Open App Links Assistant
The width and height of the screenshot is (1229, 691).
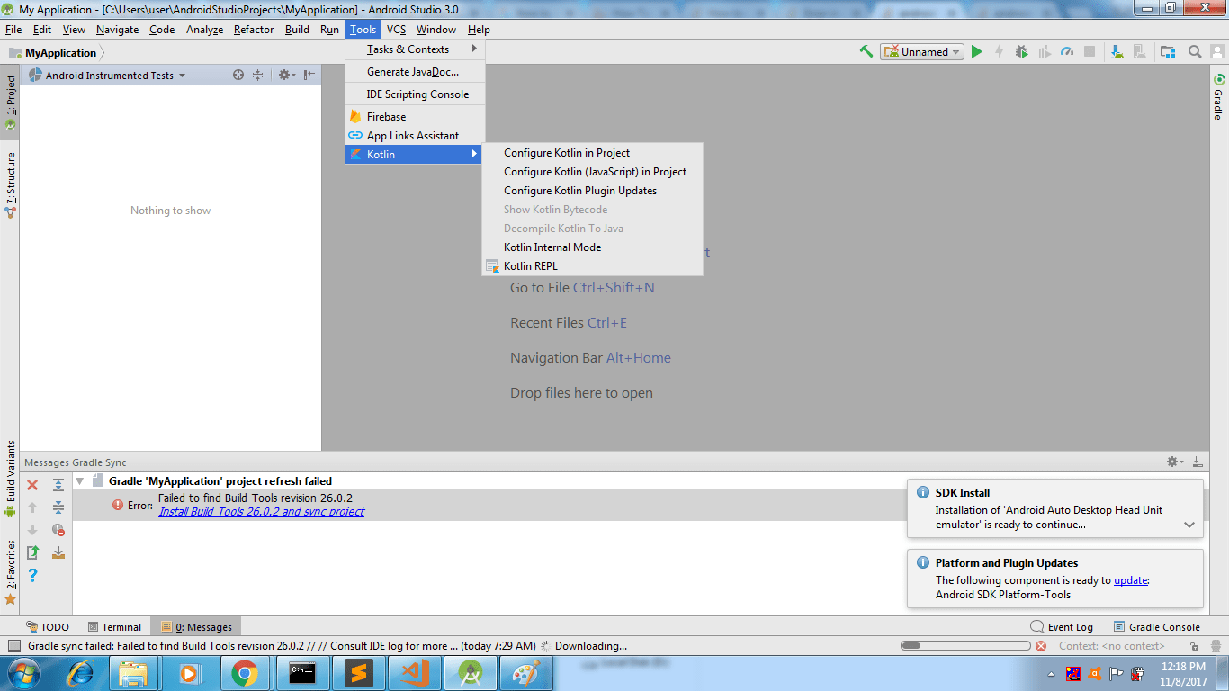(x=415, y=136)
